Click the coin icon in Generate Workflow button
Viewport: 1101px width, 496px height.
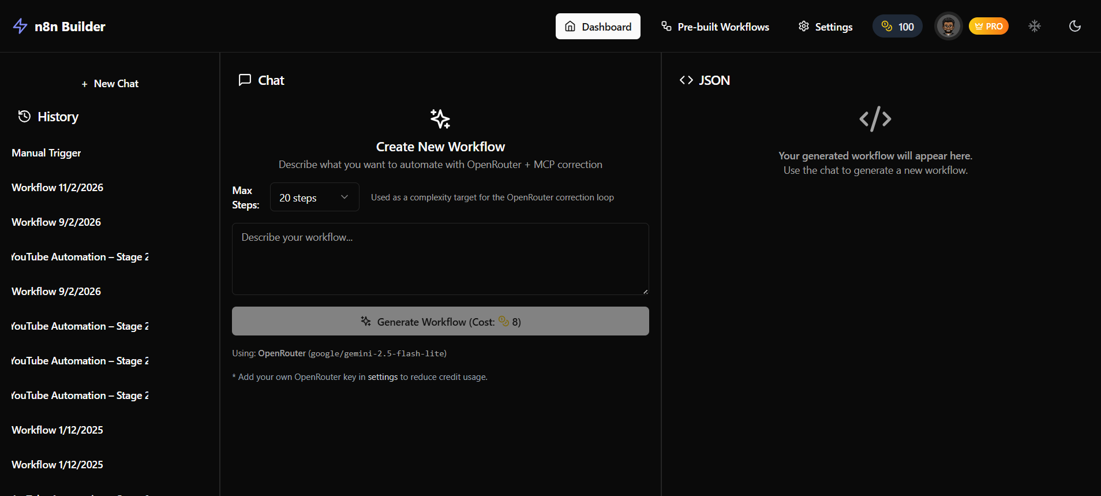[x=503, y=321]
